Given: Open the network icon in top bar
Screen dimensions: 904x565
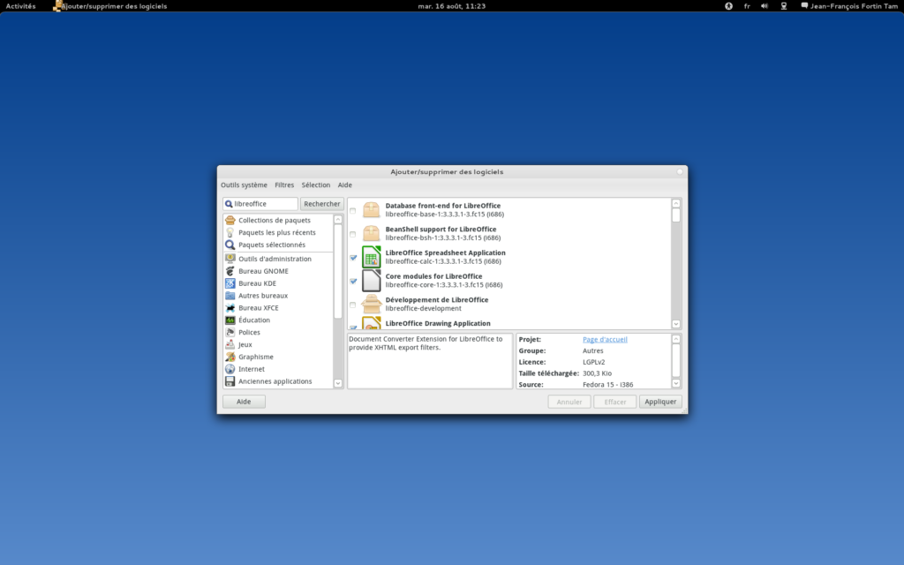Looking at the screenshot, I should [x=784, y=6].
